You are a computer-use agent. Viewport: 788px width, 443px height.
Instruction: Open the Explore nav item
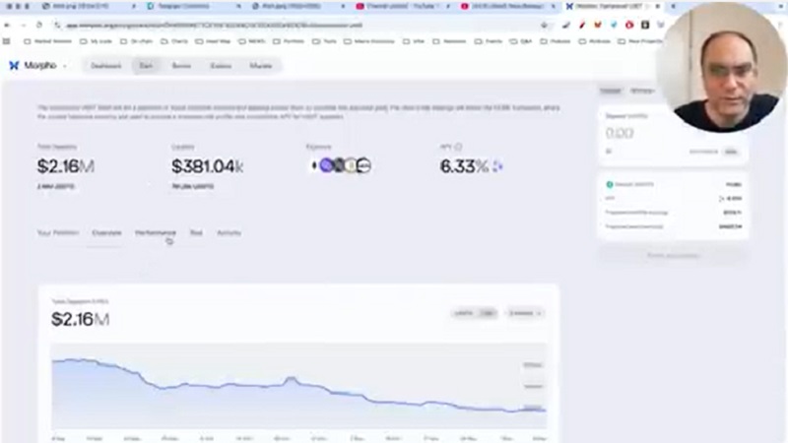pyautogui.click(x=221, y=66)
